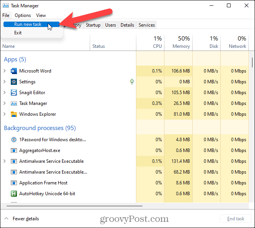255x228 pixels.
Task: Click the 4.8 MB memory value
Action: point(183,140)
